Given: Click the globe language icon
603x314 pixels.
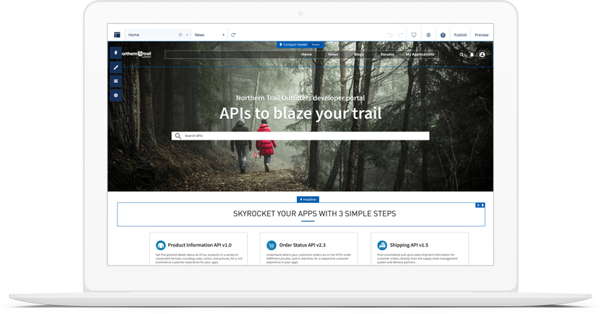Looking at the screenshot, I should click(x=429, y=35).
